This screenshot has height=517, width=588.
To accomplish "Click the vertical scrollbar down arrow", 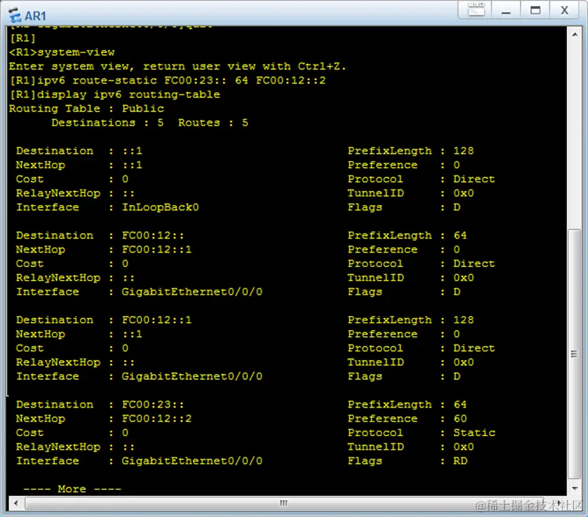I will point(574,488).
